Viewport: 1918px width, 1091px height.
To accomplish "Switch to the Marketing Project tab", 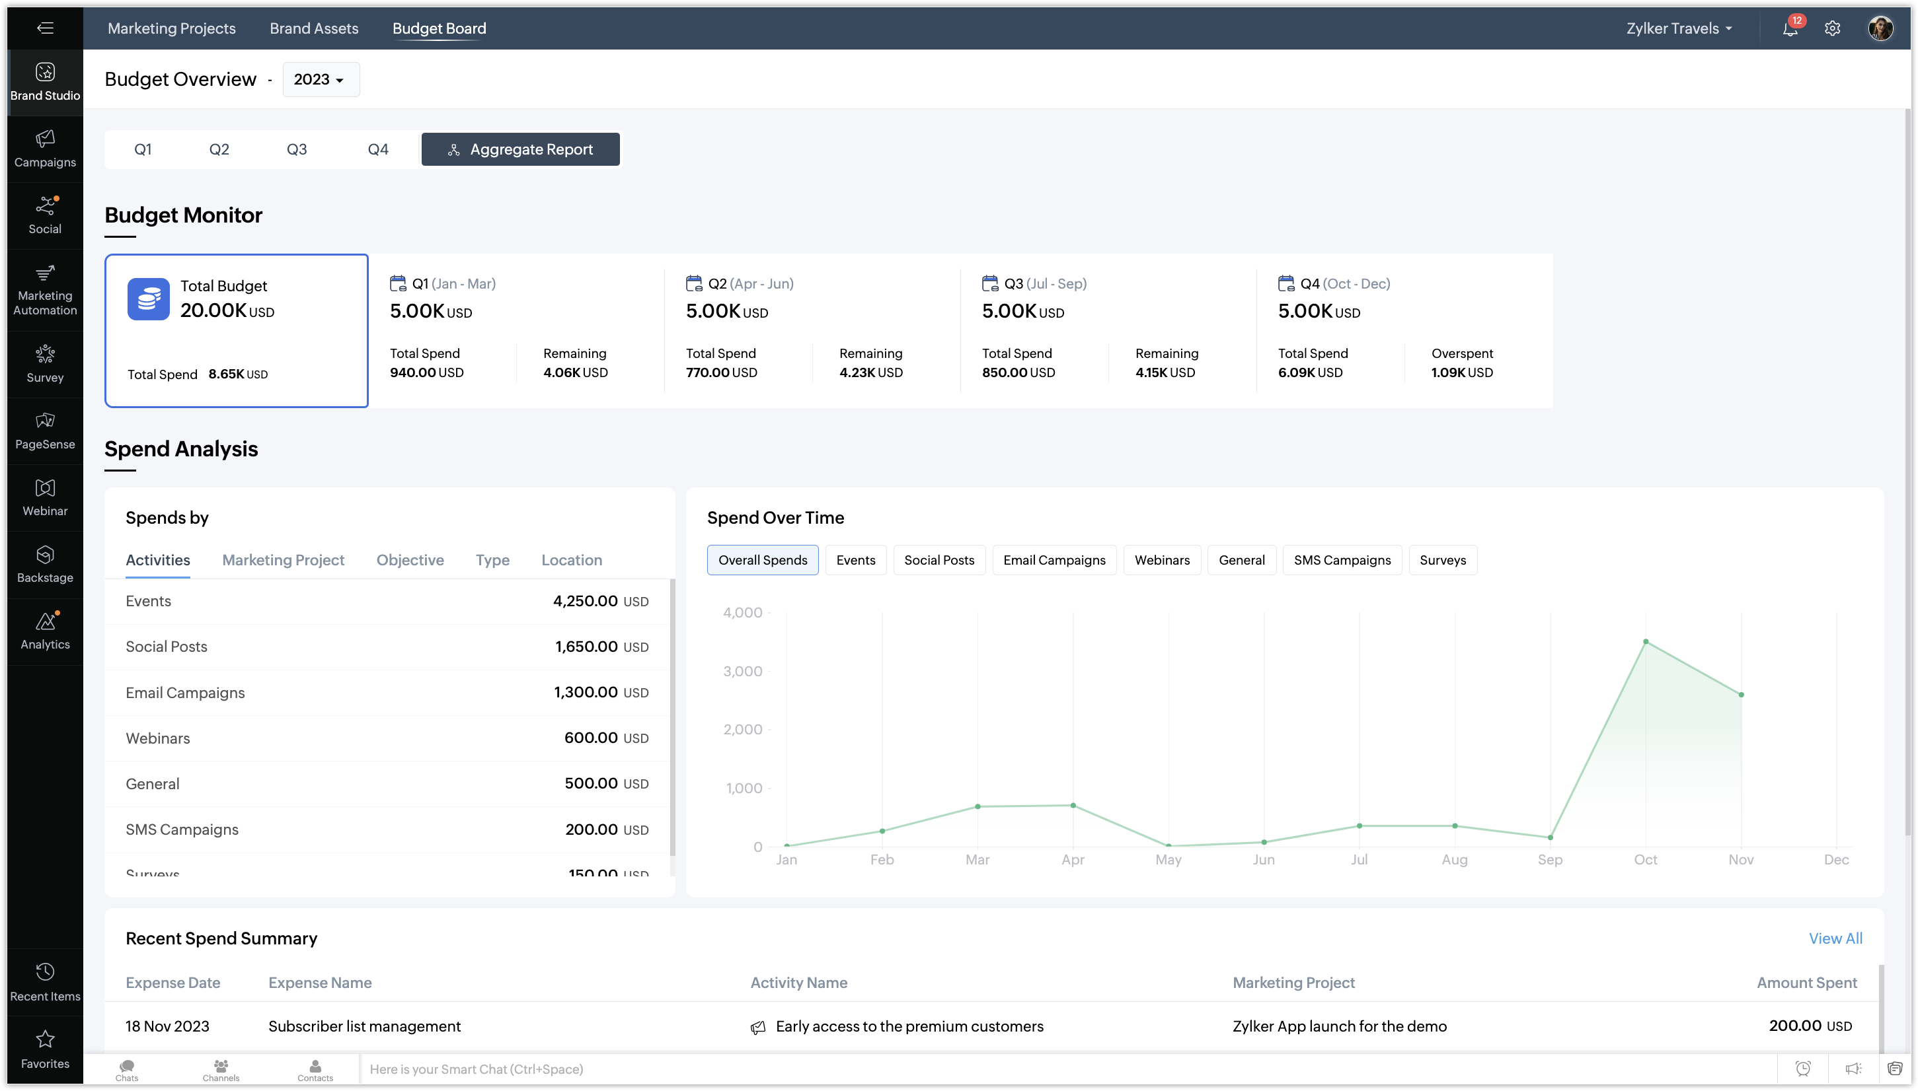I will coord(283,560).
